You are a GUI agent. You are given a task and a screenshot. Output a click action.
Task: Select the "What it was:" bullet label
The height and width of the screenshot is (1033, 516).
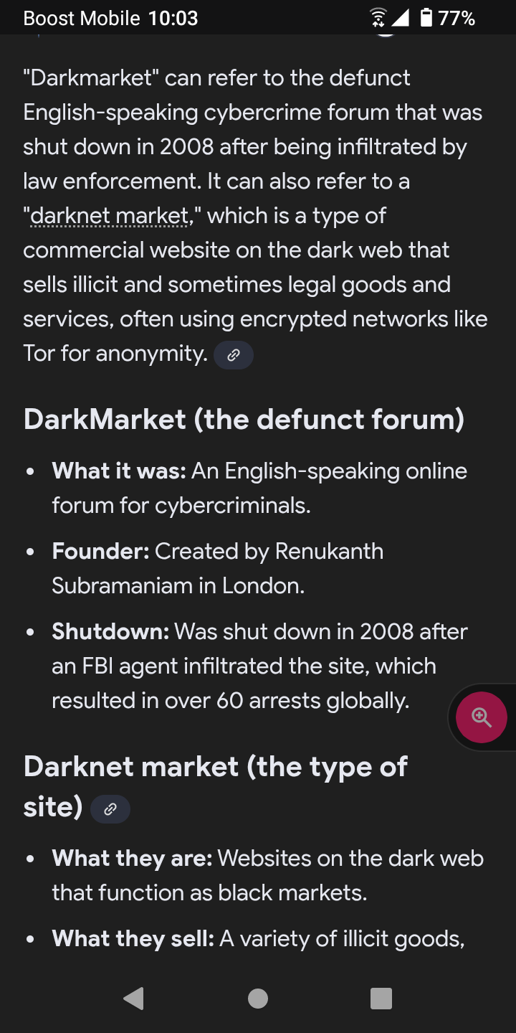(x=119, y=471)
